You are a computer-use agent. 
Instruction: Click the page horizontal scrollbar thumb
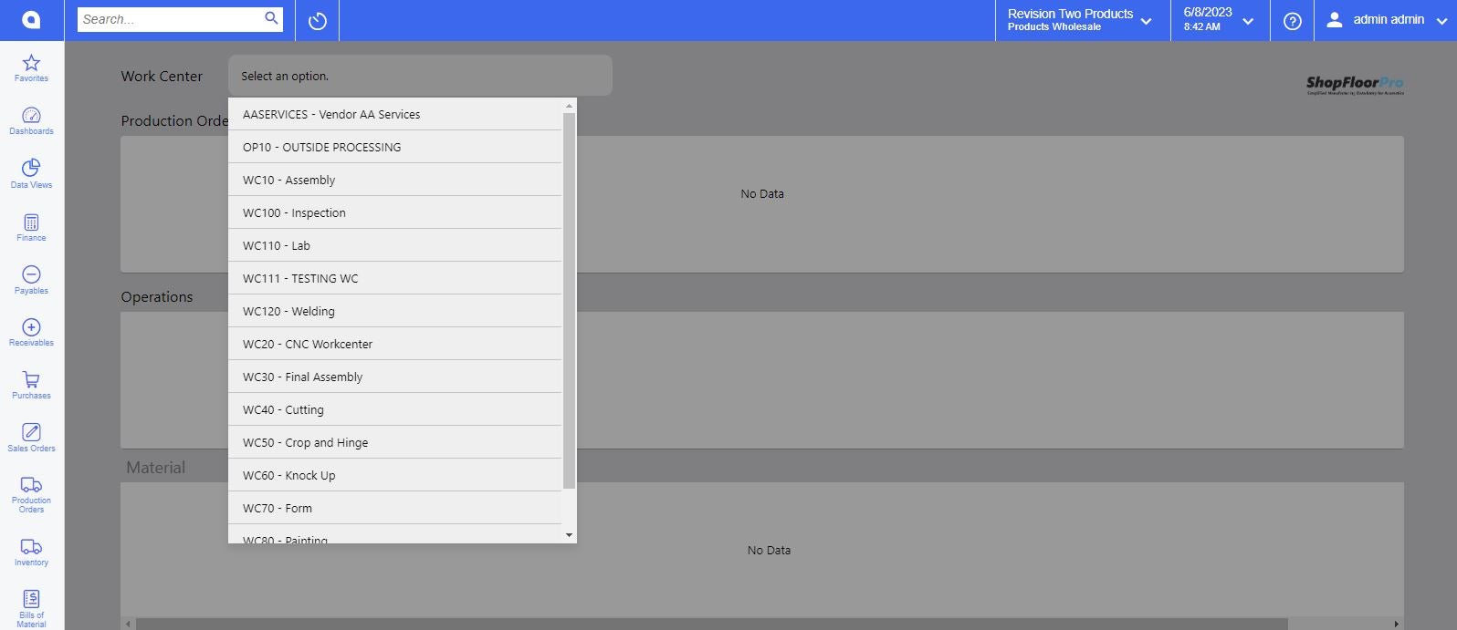(712, 625)
